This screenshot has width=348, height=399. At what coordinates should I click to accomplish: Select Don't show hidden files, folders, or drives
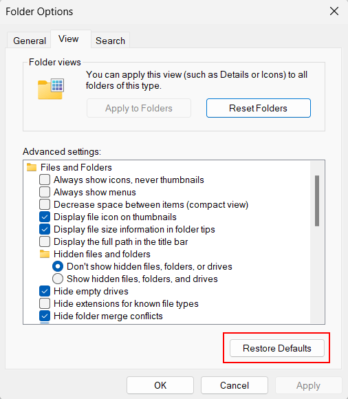[x=58, y=266]
